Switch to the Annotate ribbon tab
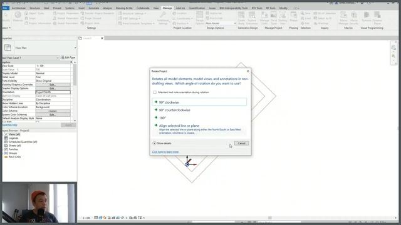Viewport: 401px width, 225px height. (x=93, y=8)
